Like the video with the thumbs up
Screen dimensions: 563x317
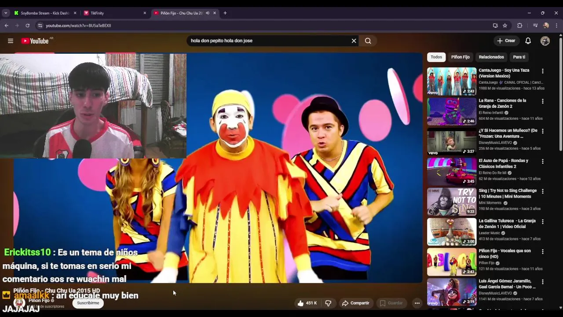(307, 303)
